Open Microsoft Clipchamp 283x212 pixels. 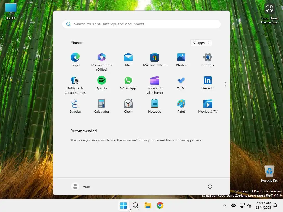[155, 85]
